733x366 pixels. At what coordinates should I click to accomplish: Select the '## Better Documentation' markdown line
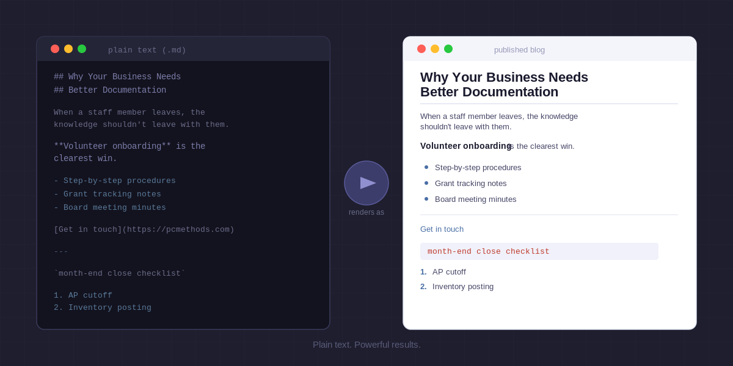point(110,90)
